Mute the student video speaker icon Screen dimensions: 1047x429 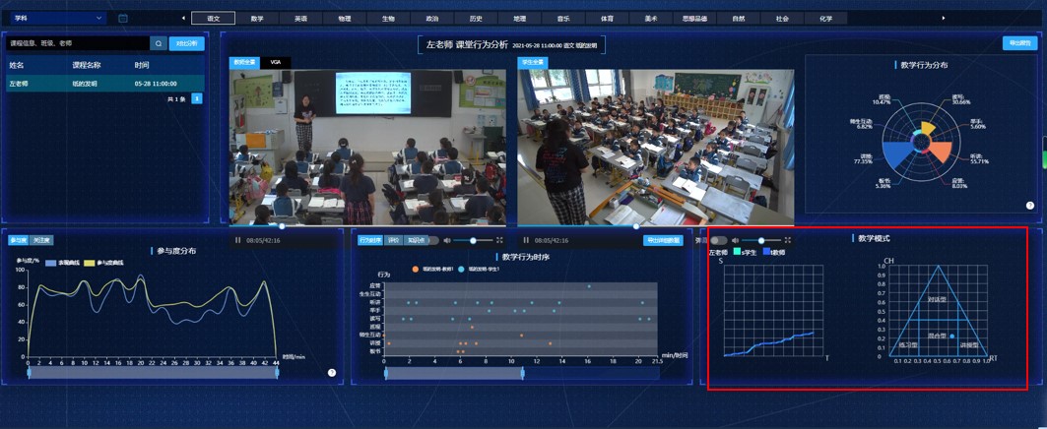pyautogui.click(x=735, y=240)
